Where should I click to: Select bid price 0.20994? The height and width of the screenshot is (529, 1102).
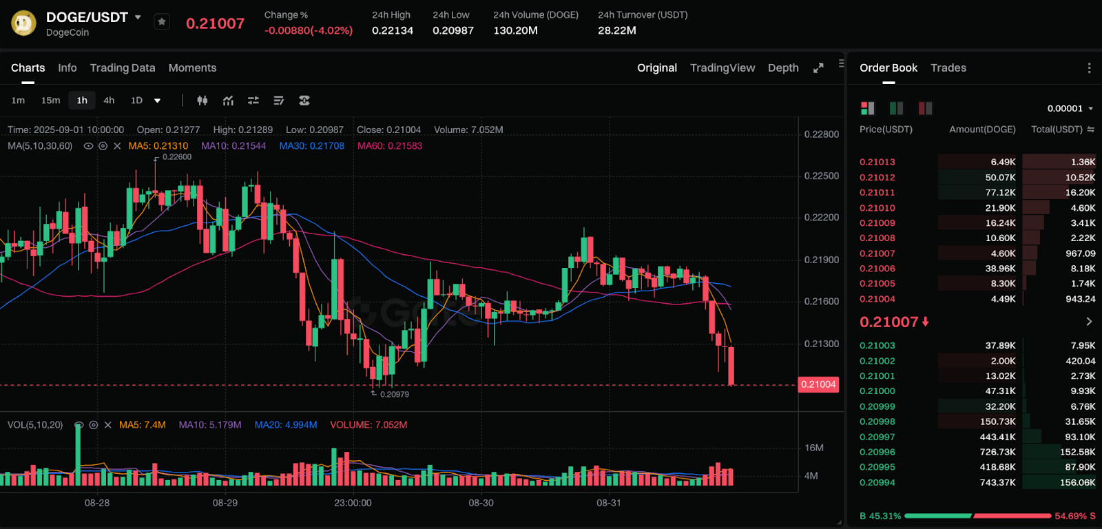click(877, 483)
